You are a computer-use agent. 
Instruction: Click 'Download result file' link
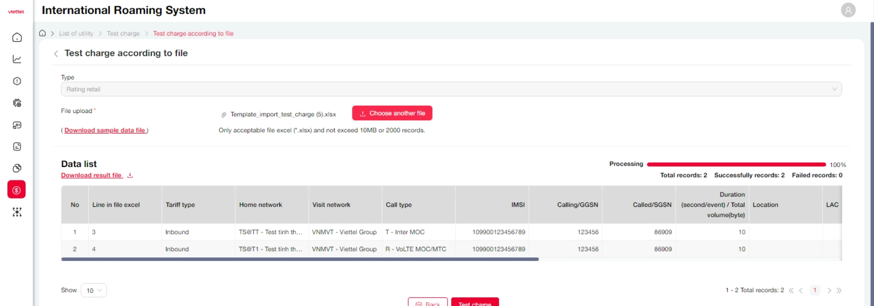pyautogui.click(x=91, y=175)
